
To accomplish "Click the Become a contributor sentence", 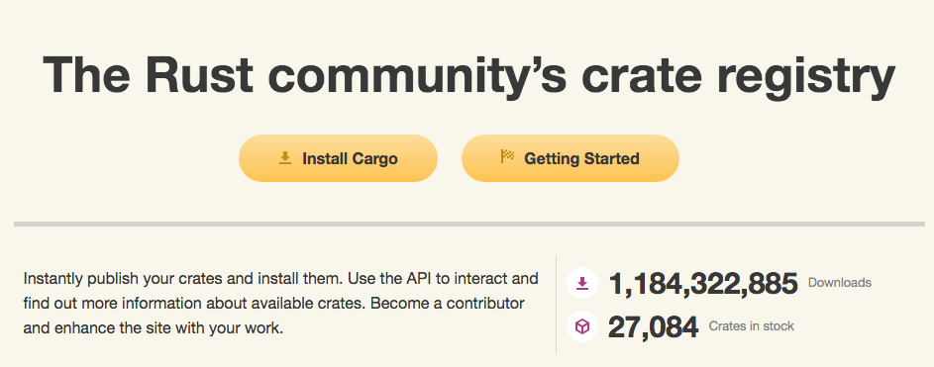I will pyautogui.click(x=448, y=304).
